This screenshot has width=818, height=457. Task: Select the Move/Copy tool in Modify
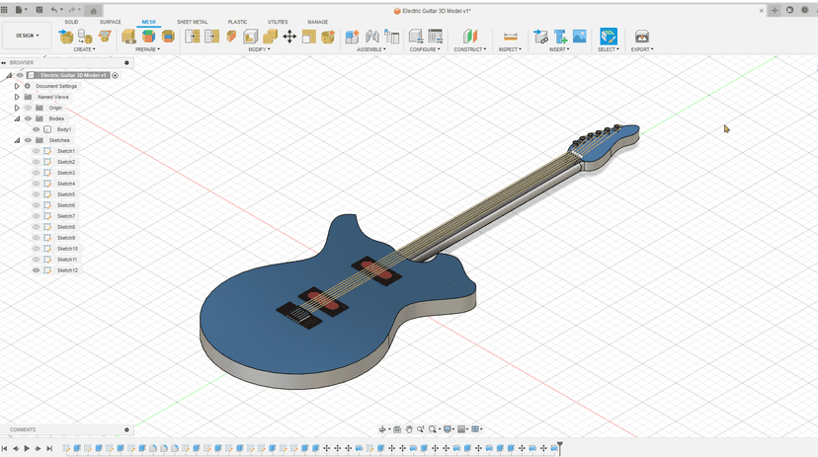coord(289,37)
